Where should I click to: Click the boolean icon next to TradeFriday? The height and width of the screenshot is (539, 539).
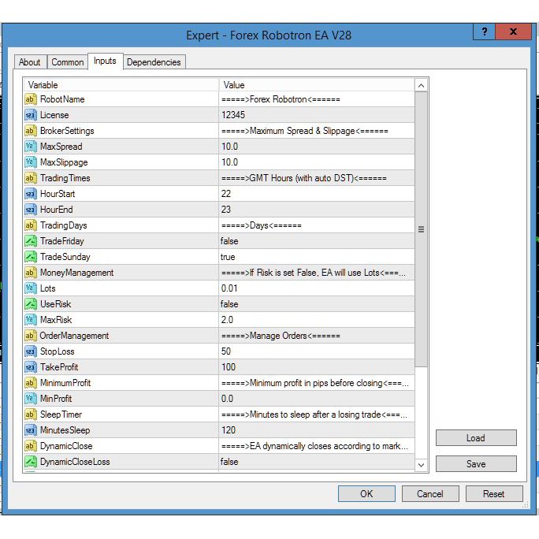31,241
